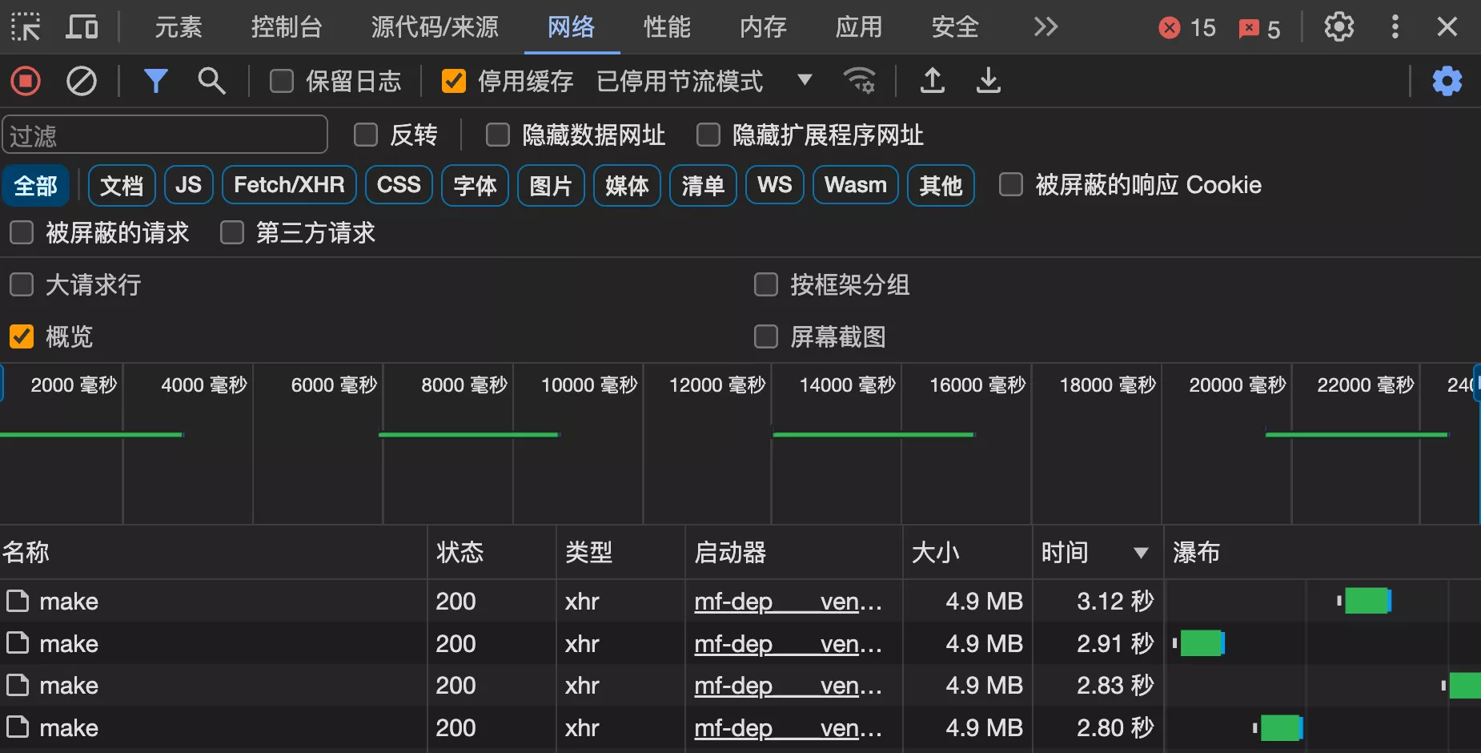Filter requests by 文档

pos(122,186)
